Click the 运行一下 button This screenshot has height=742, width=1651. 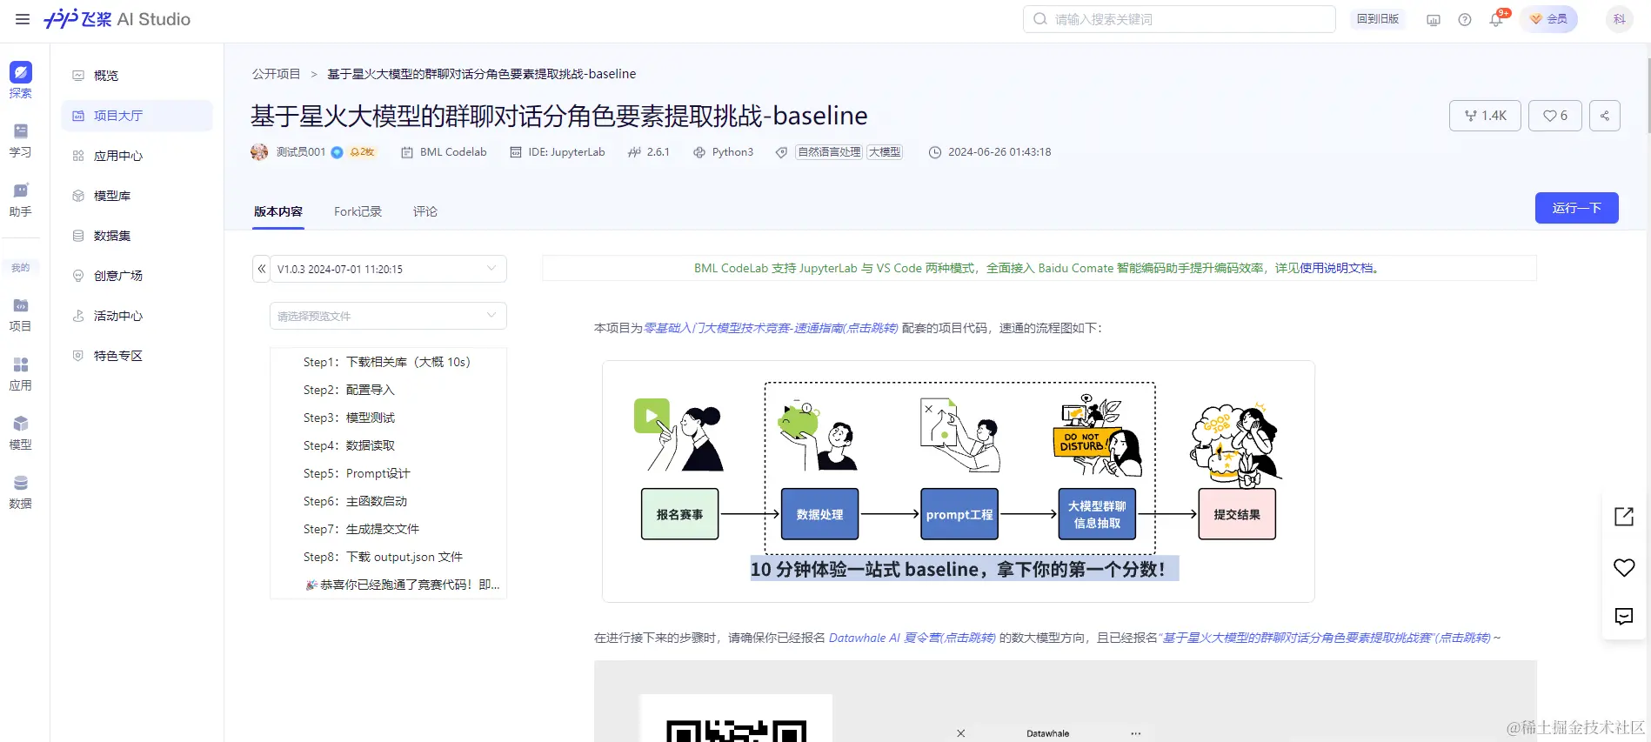click(x=1576, y=208)
